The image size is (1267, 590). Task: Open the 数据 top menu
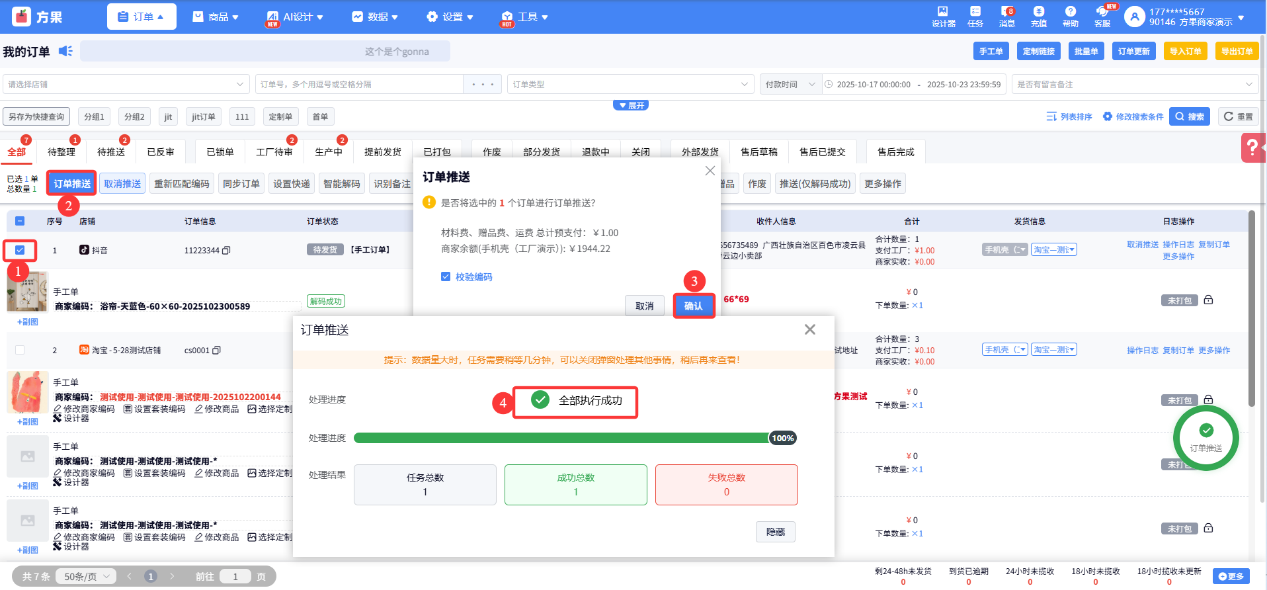click(375, 17)
